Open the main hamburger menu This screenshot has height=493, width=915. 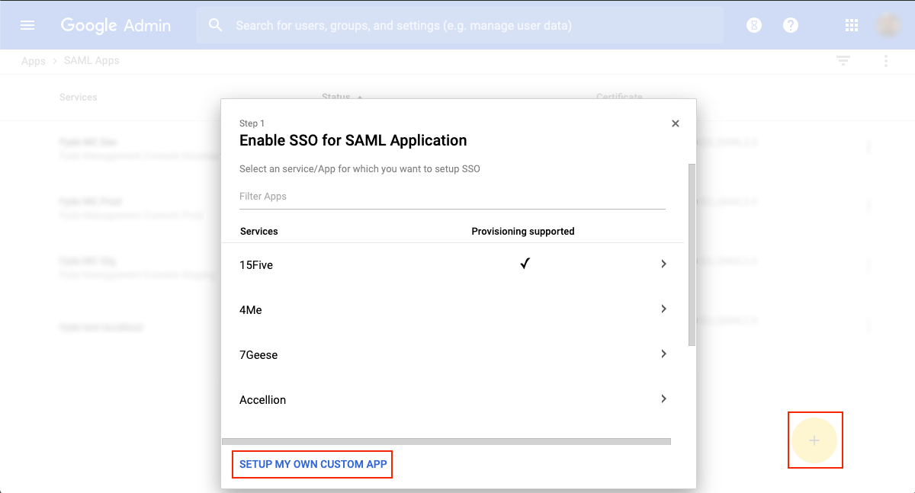[x=27, y=25]
